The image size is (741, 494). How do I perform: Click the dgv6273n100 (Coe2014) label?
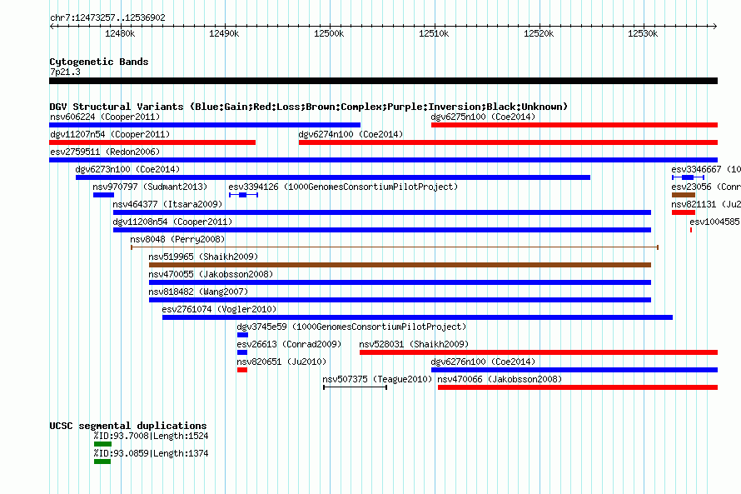click(127, 169)
